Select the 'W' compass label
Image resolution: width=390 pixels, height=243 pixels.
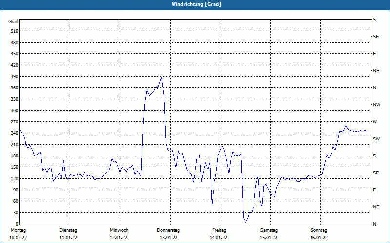375,122
